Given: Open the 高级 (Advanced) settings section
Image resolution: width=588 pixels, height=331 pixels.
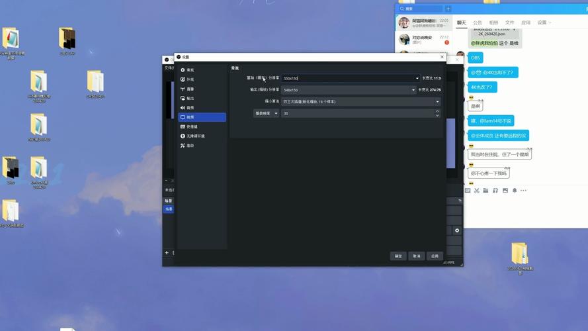Looking at the screenshot, I should [190, 145].
